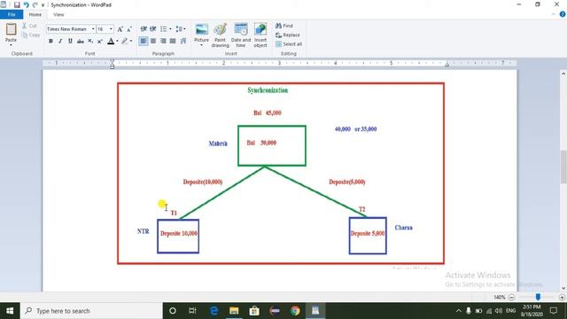Save the document from the quick access toolbar
Screen dimensions: 567x319
[17, 4]
